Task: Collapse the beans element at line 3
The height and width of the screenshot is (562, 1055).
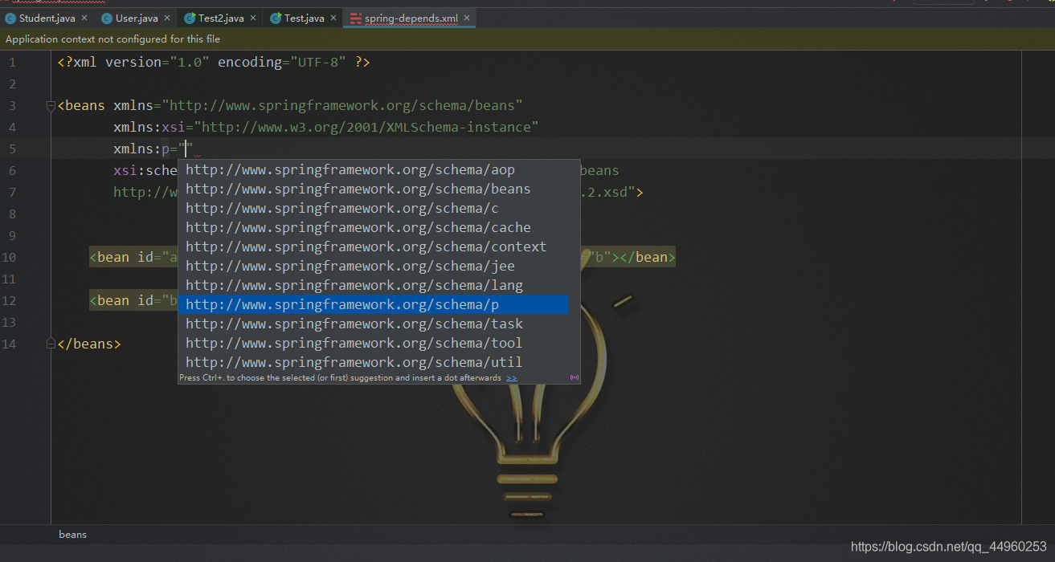Action: pyautogui.click(x=51, y=105)
